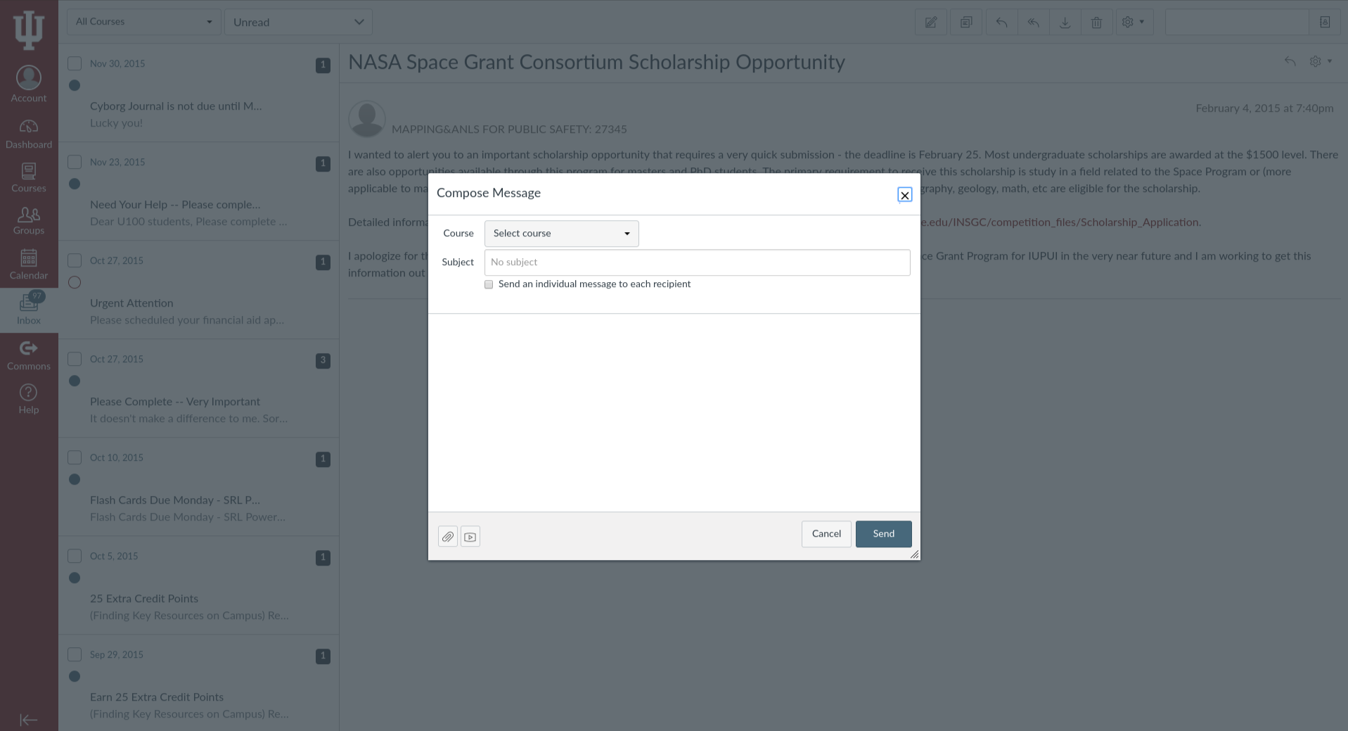The width and height of the screenshot is (1348, 731).
Task: Click the Subject input field
Action: (697, 262)
